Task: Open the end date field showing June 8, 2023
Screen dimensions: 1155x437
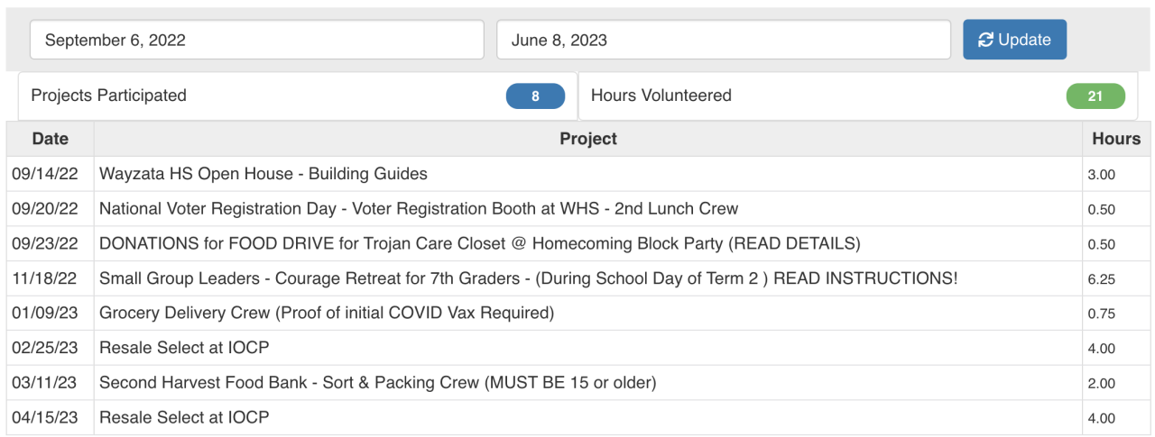Action: (723, 40)
